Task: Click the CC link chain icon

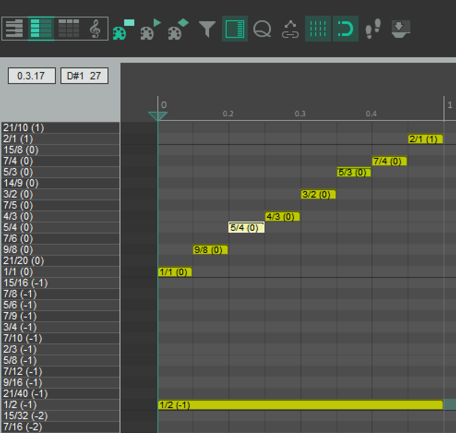Action: coord(290,29)
